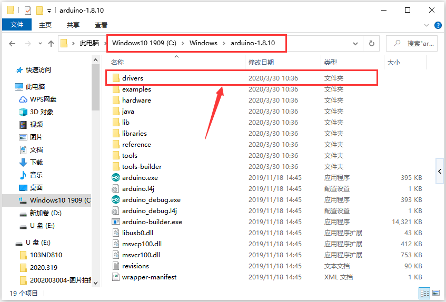Select the lib folder icon
The width and height of the screenshot is (446, 302).
[x=116, y=123]
